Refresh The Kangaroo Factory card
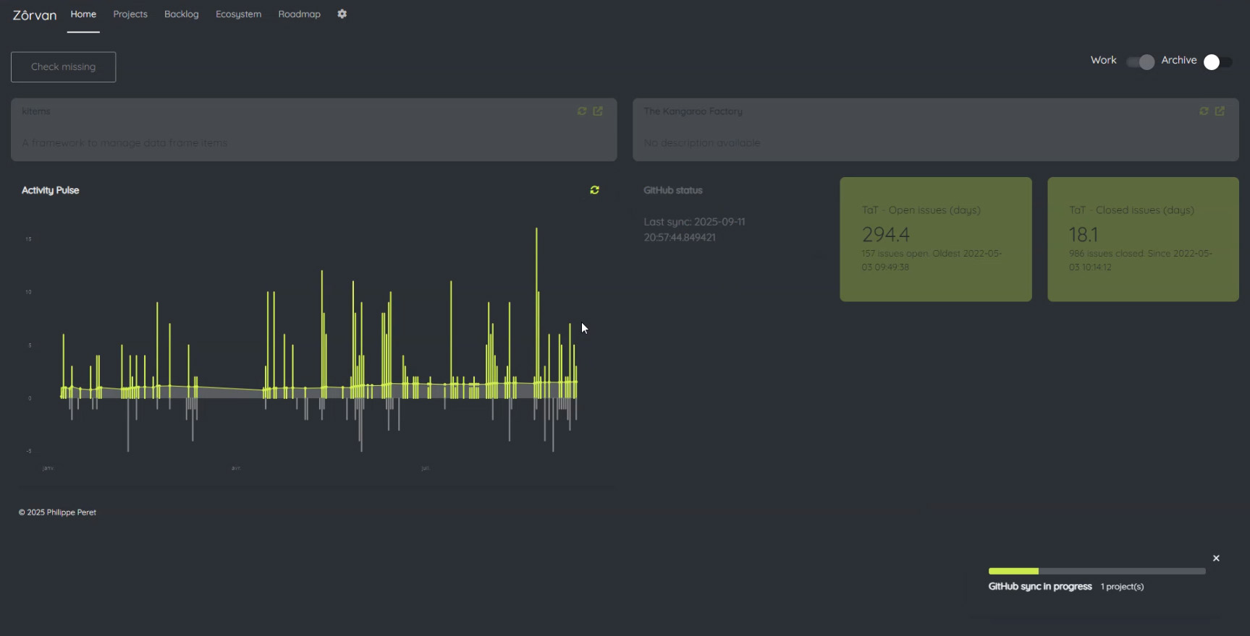Screen dimensions: 1250x636 click(1204, 111)
